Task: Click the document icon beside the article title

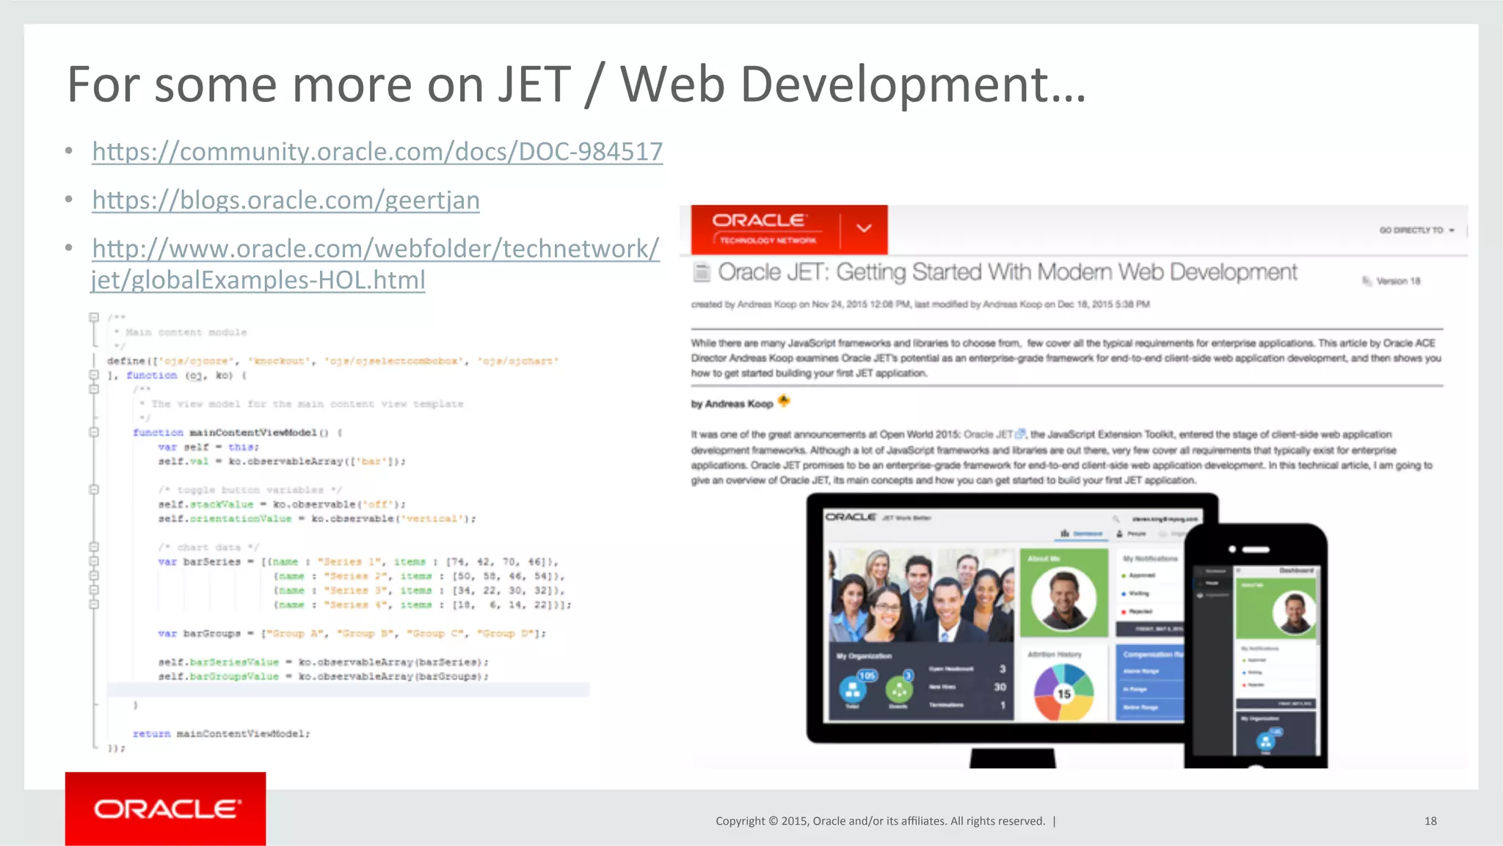Action: (x=702, y=272)
